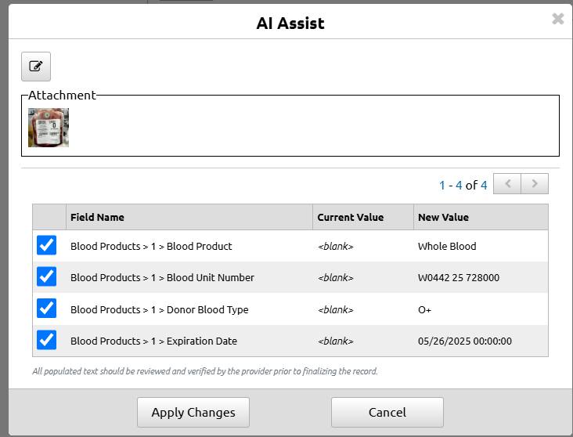Select the W0442 25 728000 unit number
Viewport: 573px width, 437px height.
(x=459, y=277)
